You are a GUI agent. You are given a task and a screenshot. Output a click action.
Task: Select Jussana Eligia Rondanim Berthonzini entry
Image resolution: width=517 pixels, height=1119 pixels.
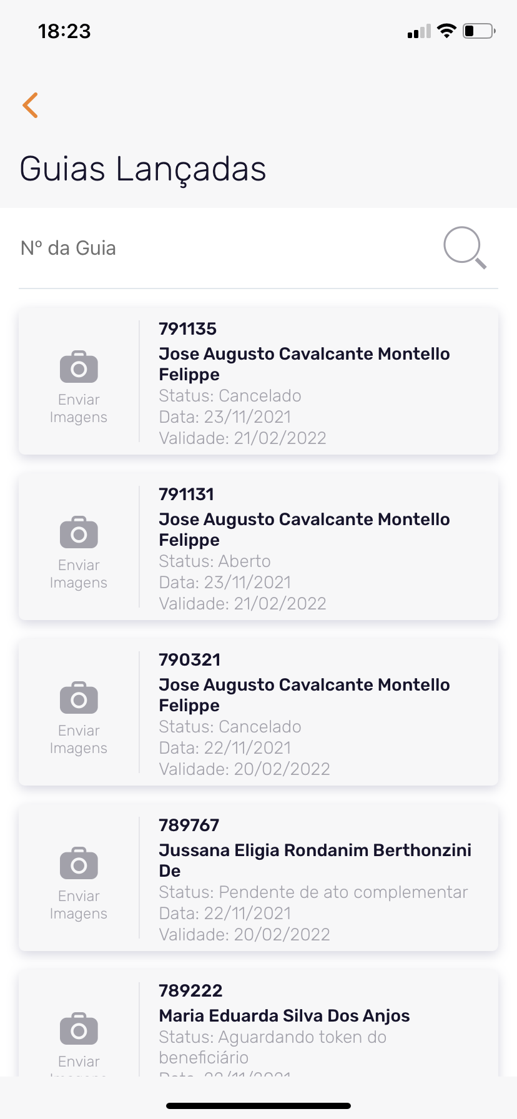click(315, 850)
